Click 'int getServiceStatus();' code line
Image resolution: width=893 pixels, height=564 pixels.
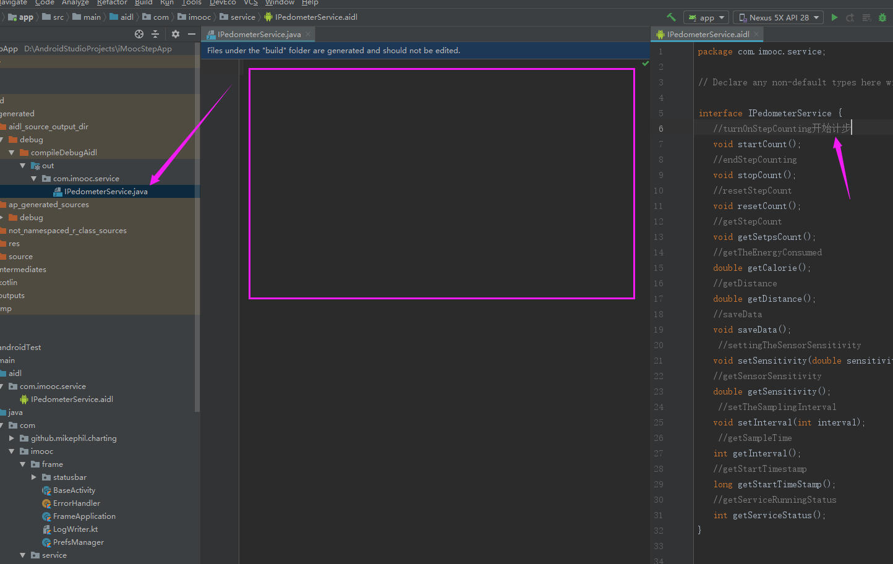pyautogui.click(x=769, y=515)
